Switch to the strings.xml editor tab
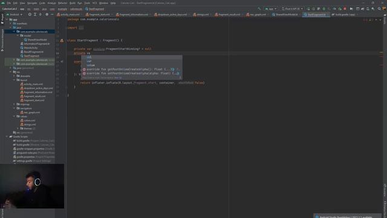 [x=201, y=15]
